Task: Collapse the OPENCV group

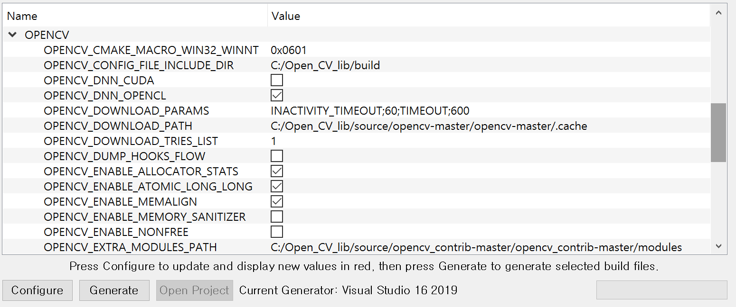Action: pyautogui.click(x=13, y=35)
